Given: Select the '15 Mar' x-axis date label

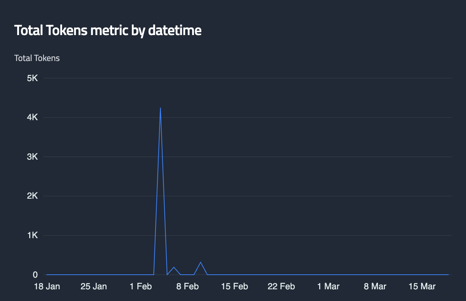Looking at the screenshot, I should 422,286.
